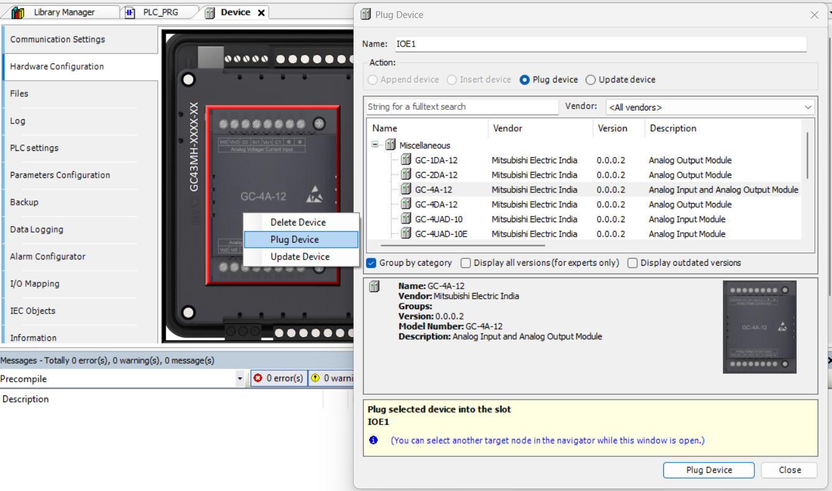Open IEC Objects page
This screenshot has width=832, height=491.
click(x=81, y=311)
